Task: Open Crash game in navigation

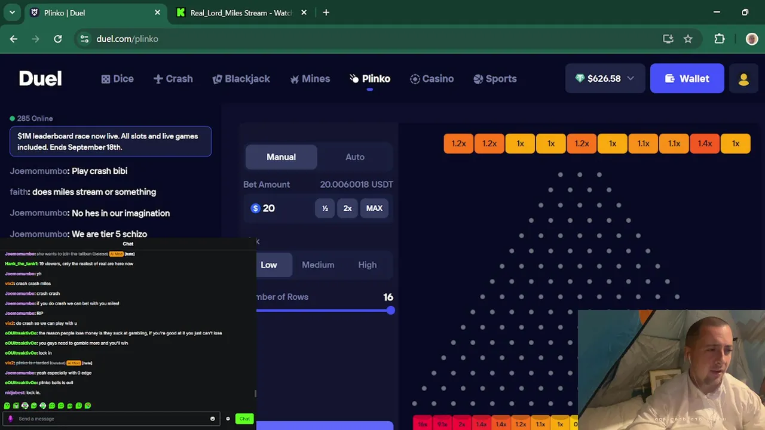Action: coord(173,79)
